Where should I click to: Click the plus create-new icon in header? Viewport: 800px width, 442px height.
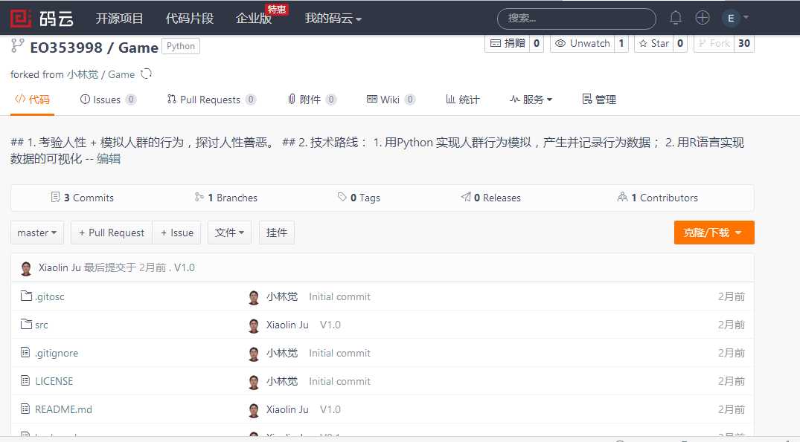pyautogui.click(x=703, y=18)
